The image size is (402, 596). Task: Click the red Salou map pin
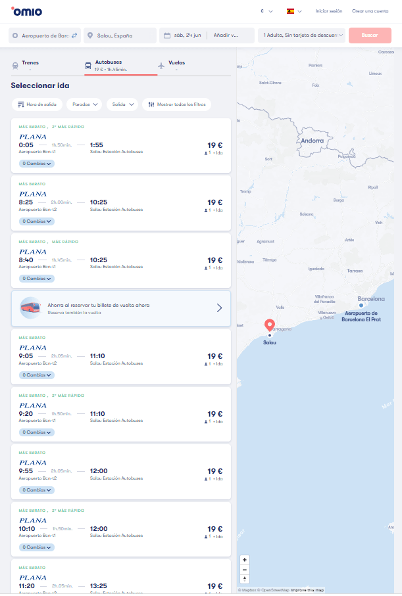(270, 325)
